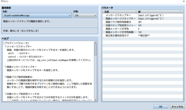
Task: Click the help scrollbar down arrow
Action: coord(95,100)
